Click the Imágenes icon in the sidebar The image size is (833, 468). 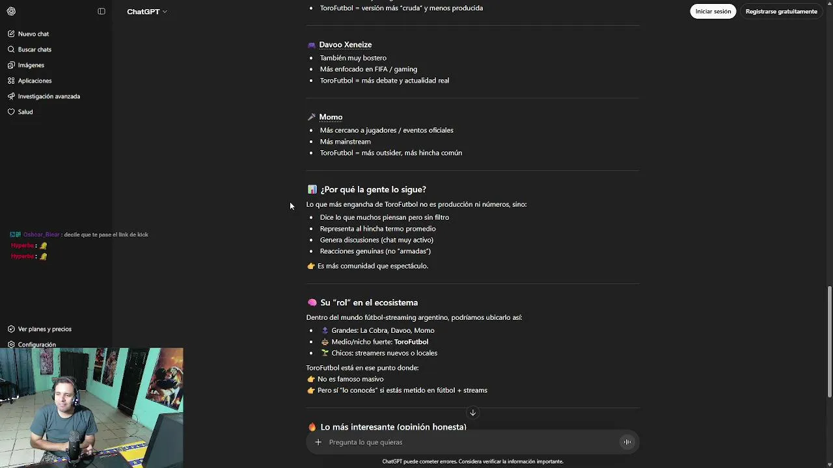11,65
